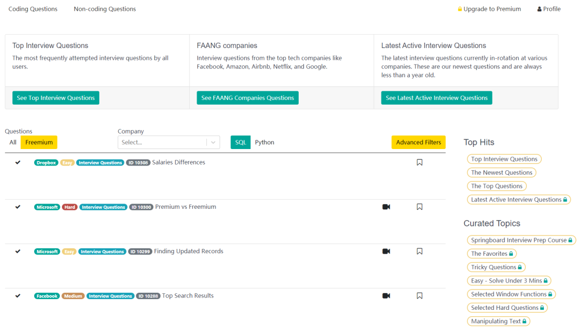Switch language to Python
This screenshot has width=577, height=329.
pos(264,142)
